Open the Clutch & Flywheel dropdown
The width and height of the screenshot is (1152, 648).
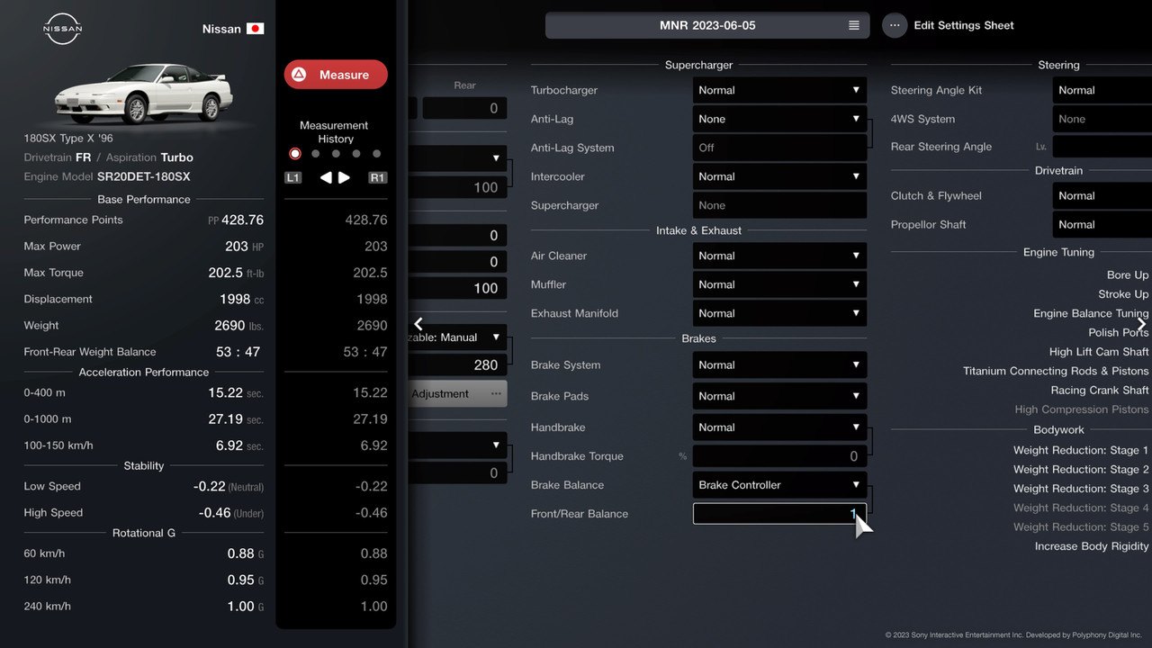(x=1102, y=195)
